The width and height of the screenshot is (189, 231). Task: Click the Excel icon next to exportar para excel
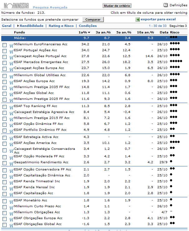(138, 19)
